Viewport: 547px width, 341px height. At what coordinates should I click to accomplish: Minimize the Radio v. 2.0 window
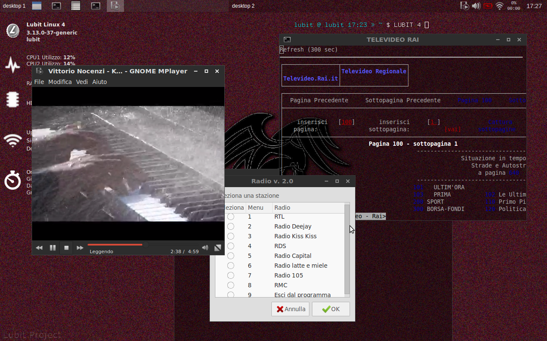(326, 181)
